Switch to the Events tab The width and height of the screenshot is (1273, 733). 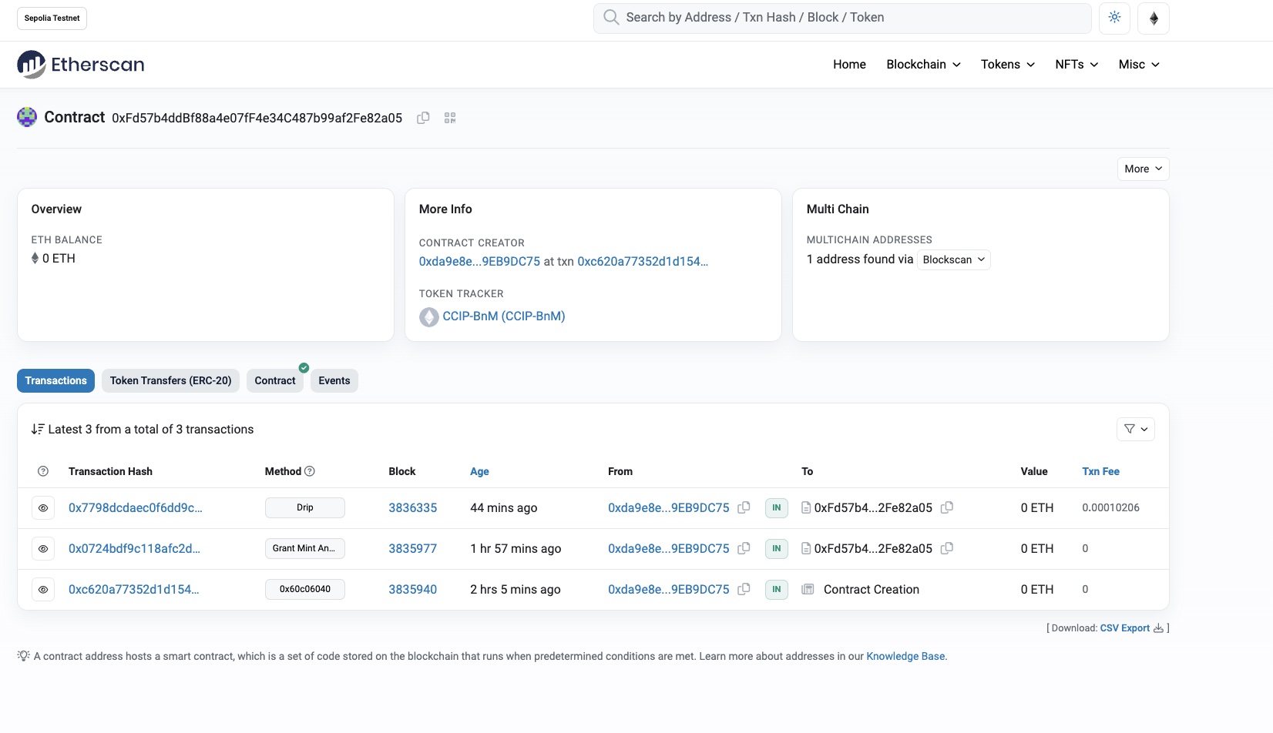(334, 380)
